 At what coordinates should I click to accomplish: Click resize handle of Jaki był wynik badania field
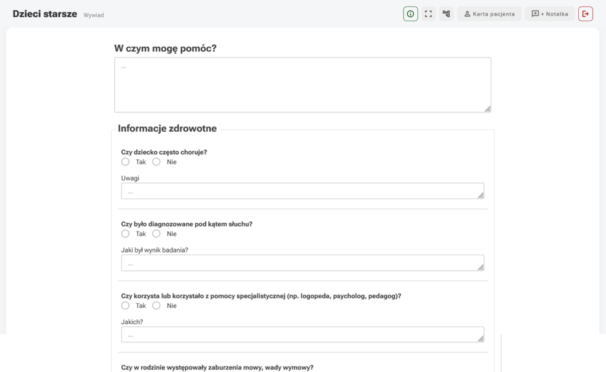click(x=481, y=267)
